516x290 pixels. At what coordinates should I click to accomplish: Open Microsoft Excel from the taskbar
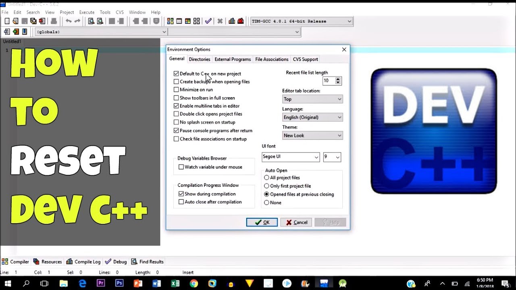175,284
